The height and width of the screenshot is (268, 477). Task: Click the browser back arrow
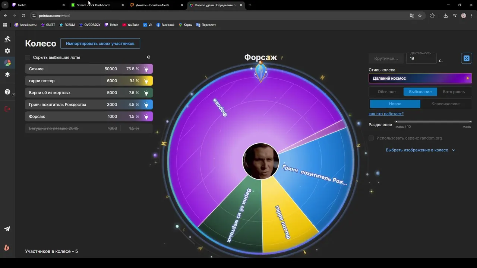[5, 16]
